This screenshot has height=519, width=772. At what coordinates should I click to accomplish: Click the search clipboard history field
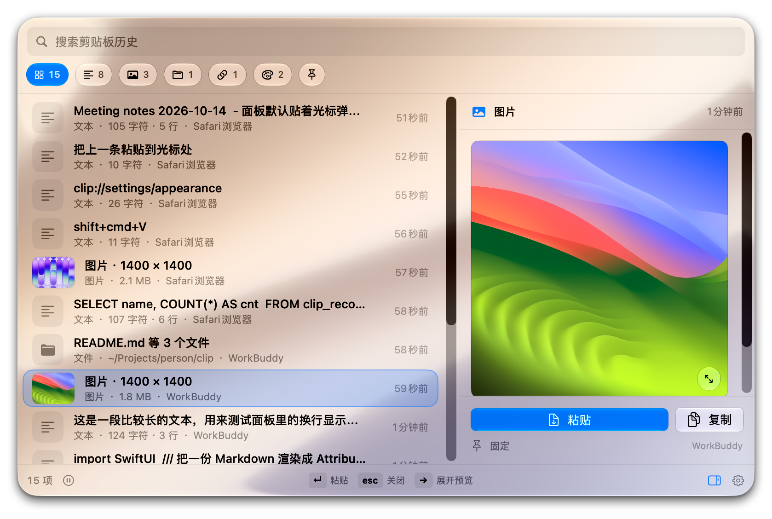coord(386,42)
